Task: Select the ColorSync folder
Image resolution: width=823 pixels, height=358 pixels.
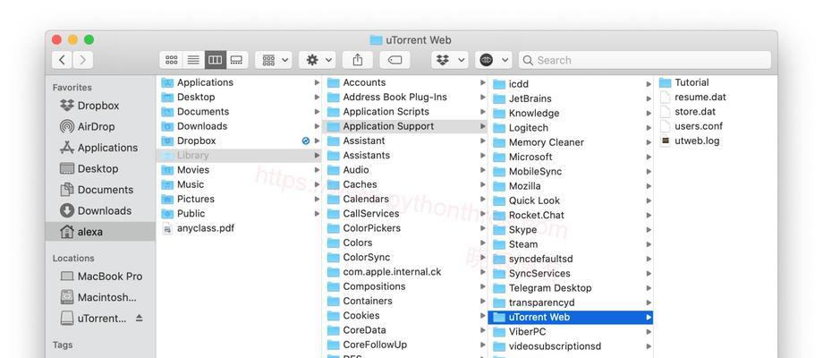Action: (x=405, y=257)
